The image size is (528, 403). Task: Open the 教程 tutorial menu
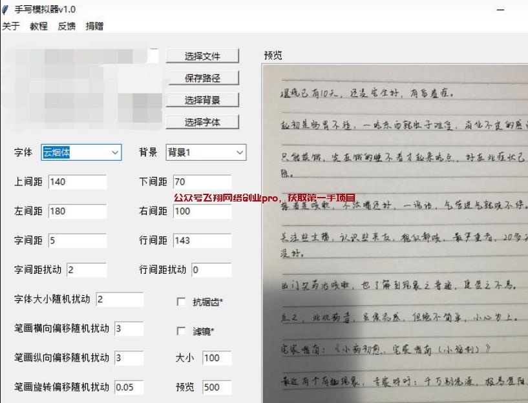(x=39, y=26)
